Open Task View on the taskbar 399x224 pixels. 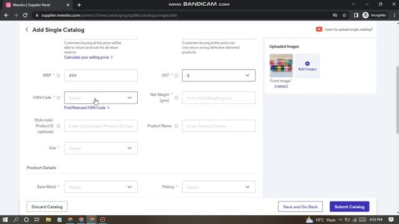(37, 220)
